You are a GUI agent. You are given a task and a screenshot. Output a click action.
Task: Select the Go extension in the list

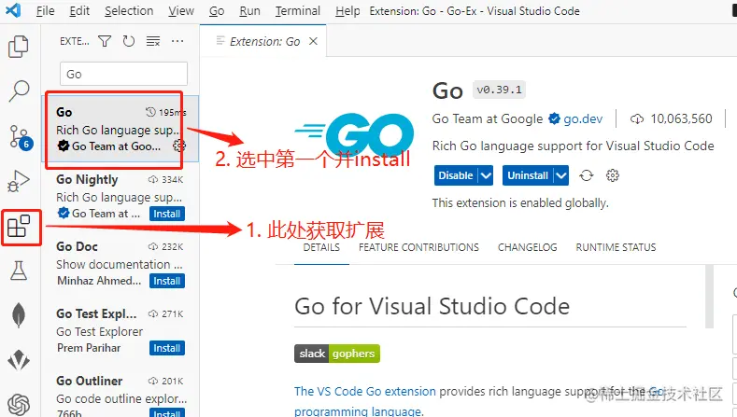tap(120, 129)
